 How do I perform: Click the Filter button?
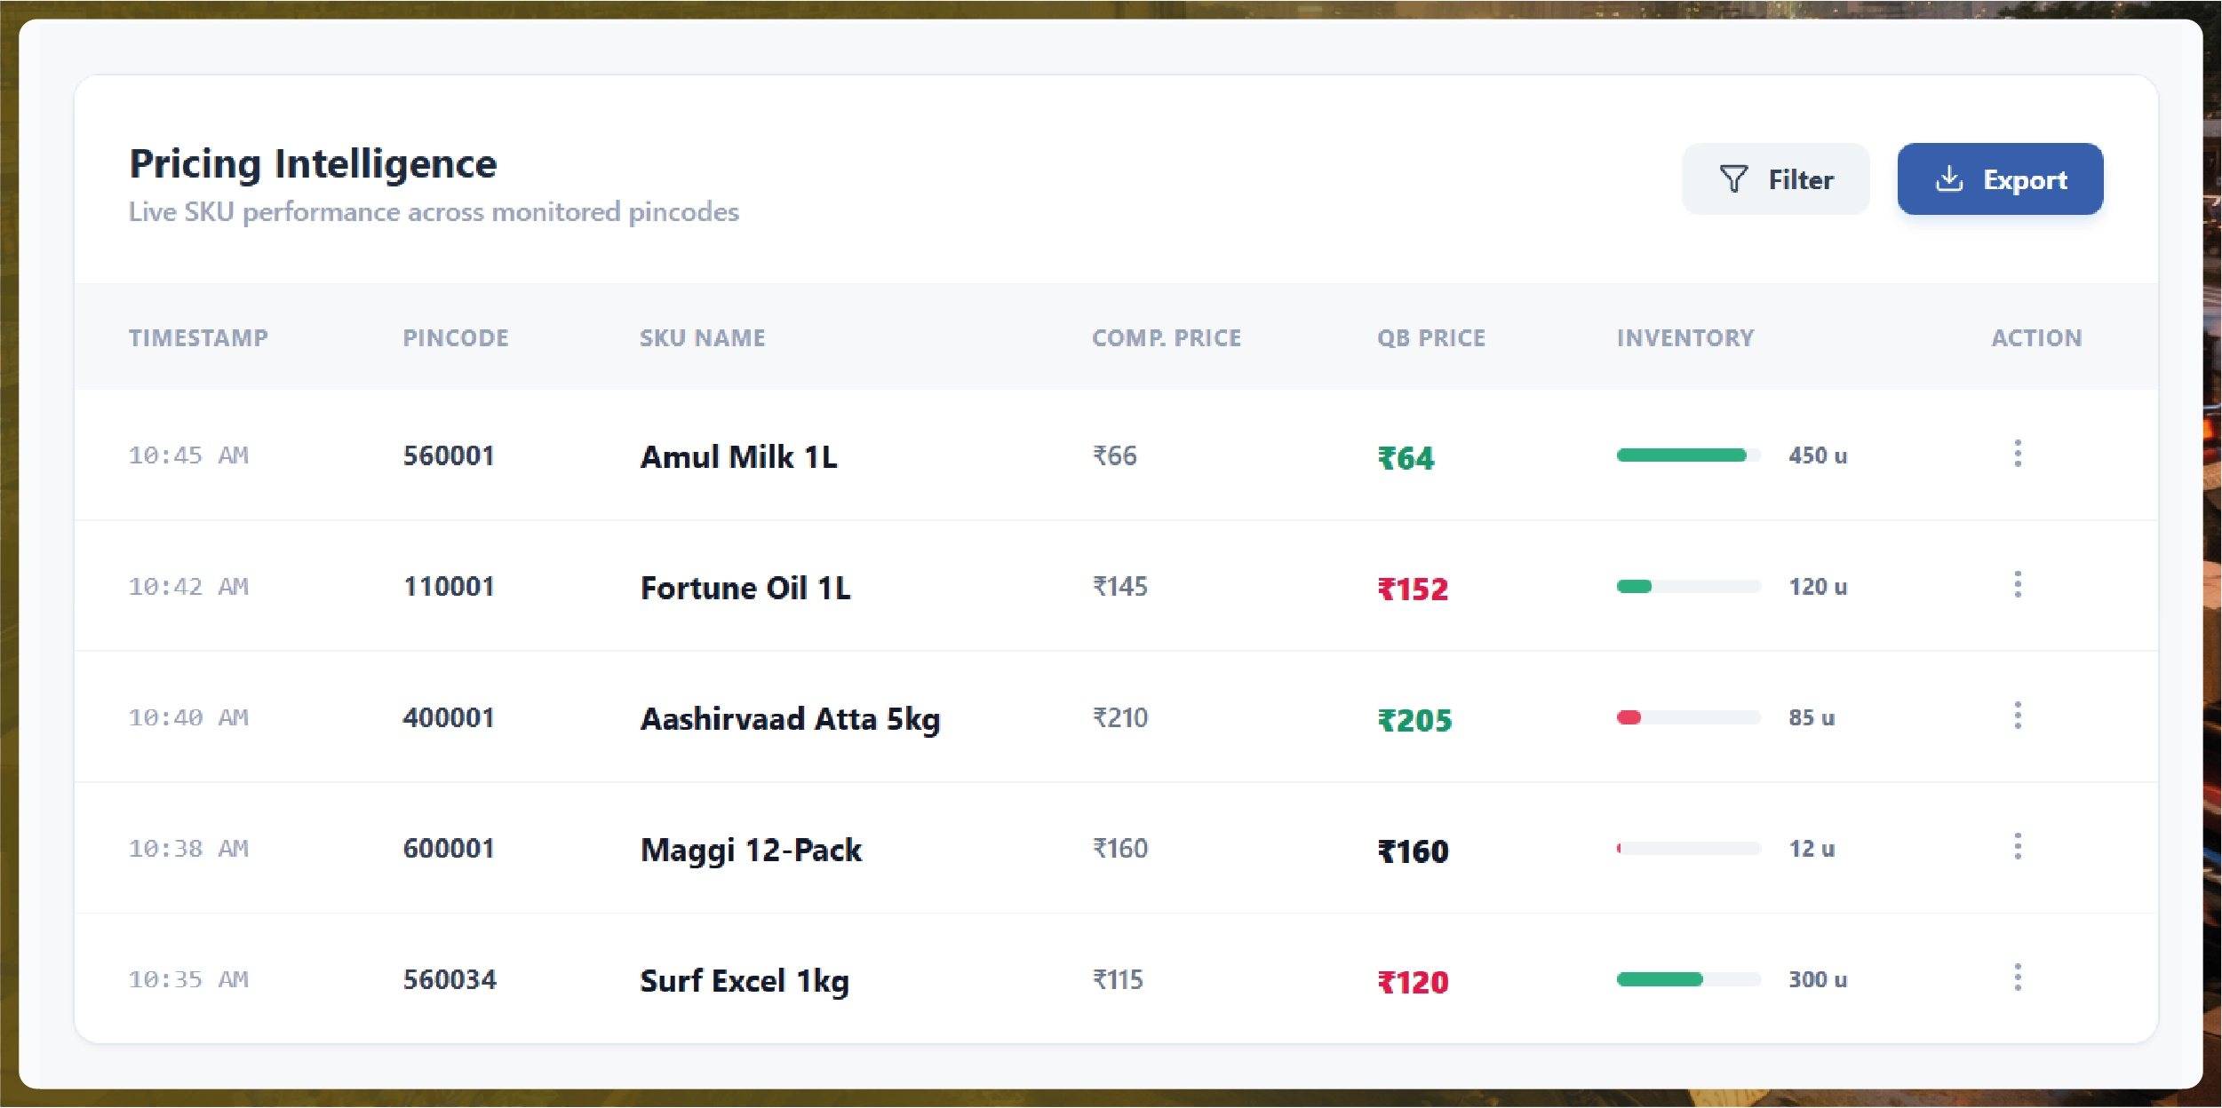[1776, 178]
